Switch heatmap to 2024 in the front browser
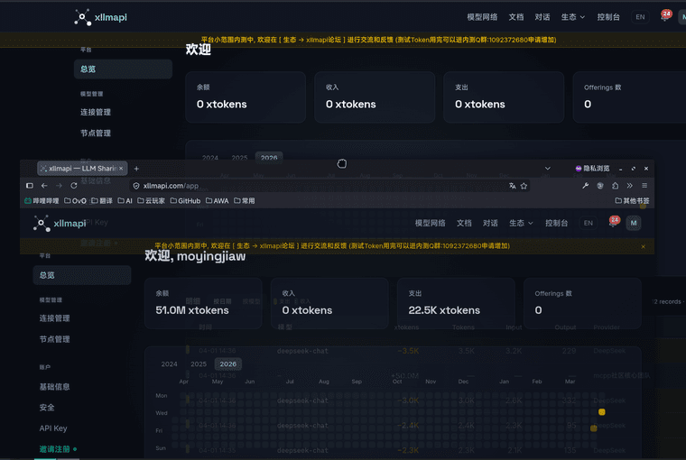 (170, 363)
